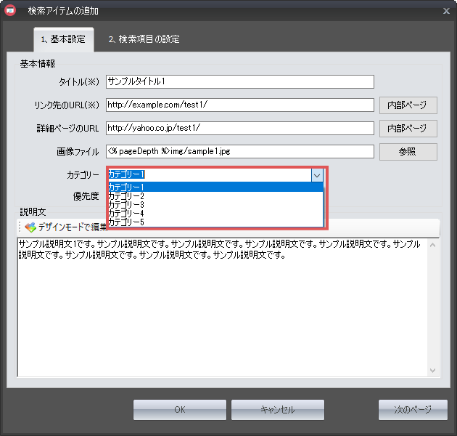
Task: Pick カテゴリー3 from the category options
Action: [215, 205]
